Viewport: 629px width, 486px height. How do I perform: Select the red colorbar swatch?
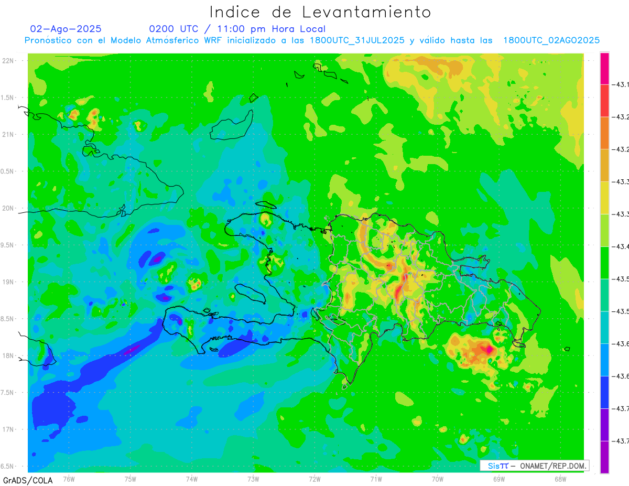click(604, 101)
